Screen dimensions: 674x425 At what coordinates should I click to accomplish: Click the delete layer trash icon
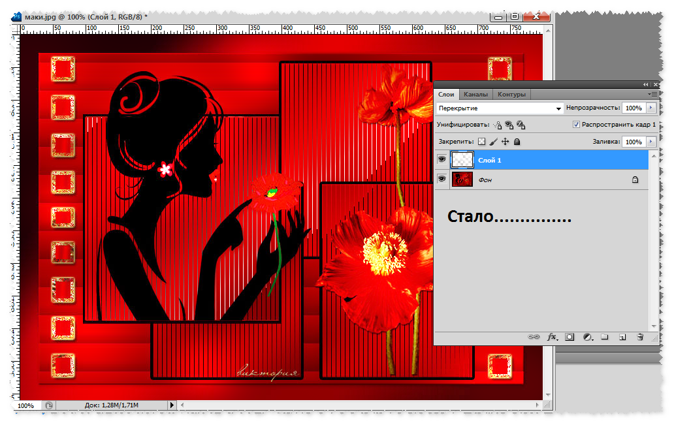[640, 337]
